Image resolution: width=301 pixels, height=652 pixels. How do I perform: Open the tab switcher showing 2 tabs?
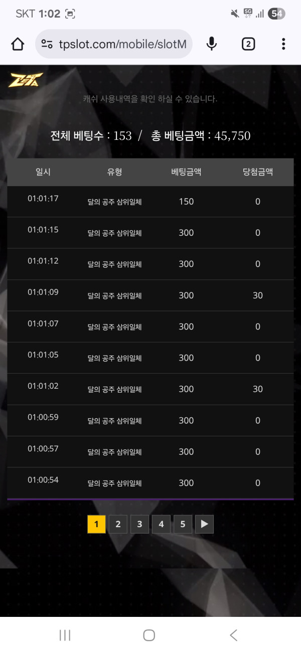[248, 44]
